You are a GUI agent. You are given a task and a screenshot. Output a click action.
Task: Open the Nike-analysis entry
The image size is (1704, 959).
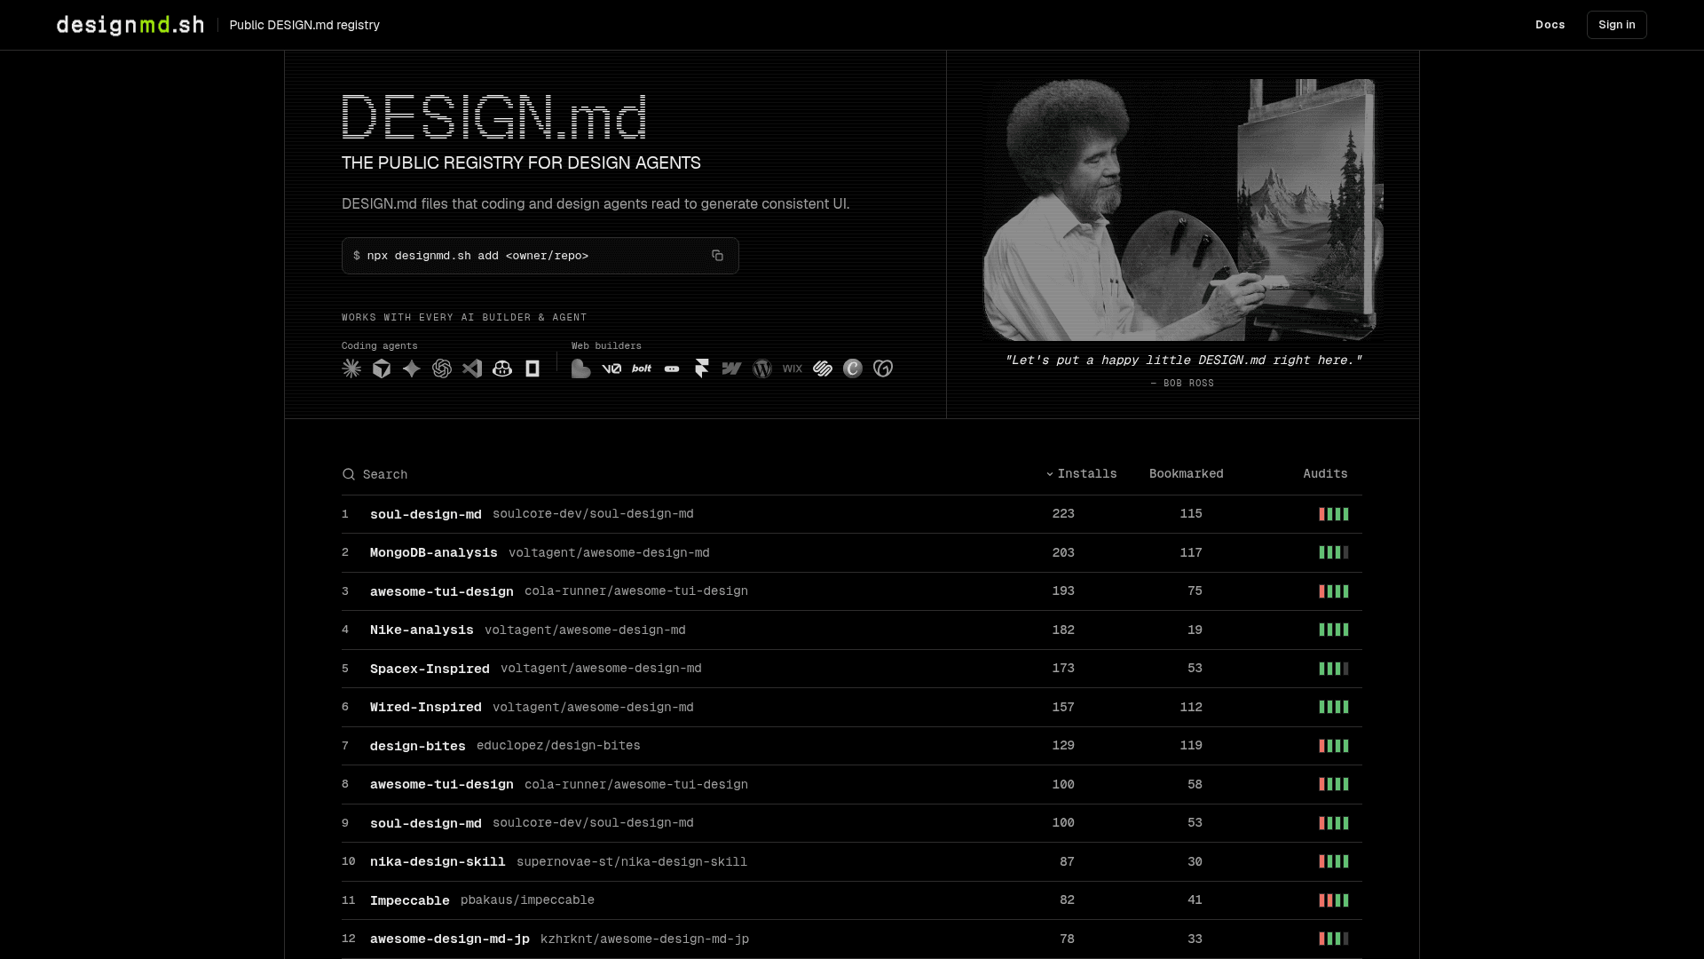click(x=852, y=630)
